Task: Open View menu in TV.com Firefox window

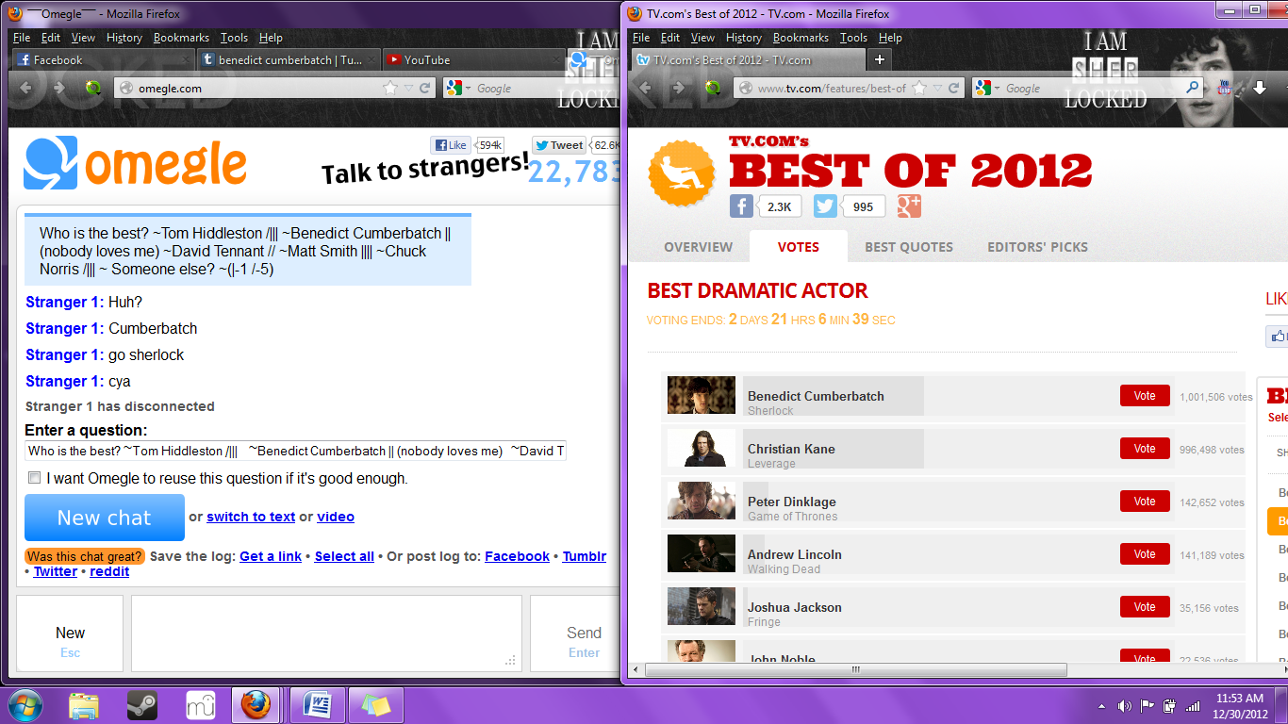Action: pyautogui.click(x=702, y=38)
